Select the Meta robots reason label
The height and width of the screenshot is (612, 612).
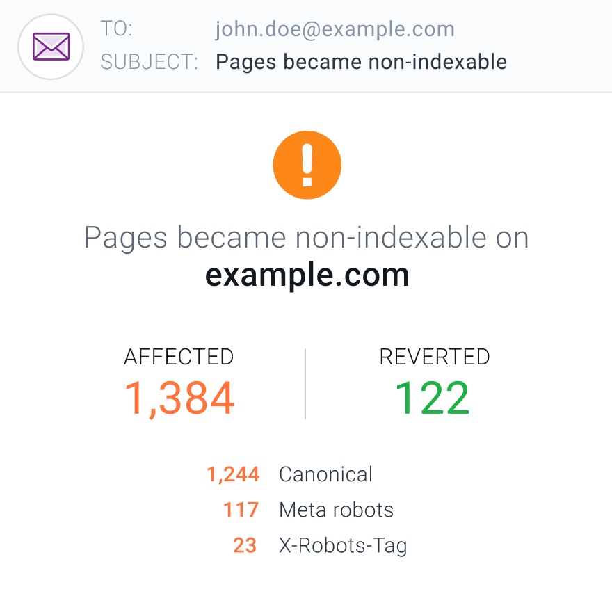pos(337,510)
